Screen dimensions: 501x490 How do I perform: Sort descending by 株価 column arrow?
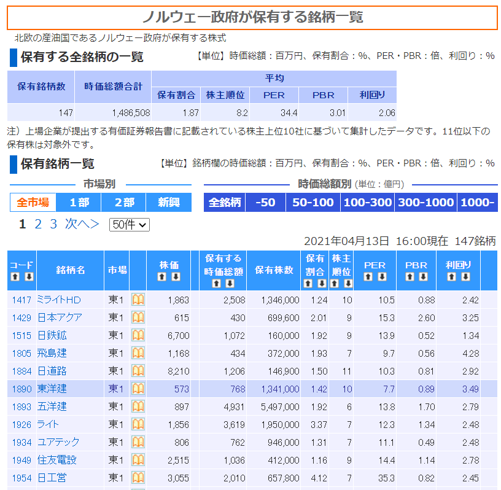pyautogui.click(x=176, y=277)
